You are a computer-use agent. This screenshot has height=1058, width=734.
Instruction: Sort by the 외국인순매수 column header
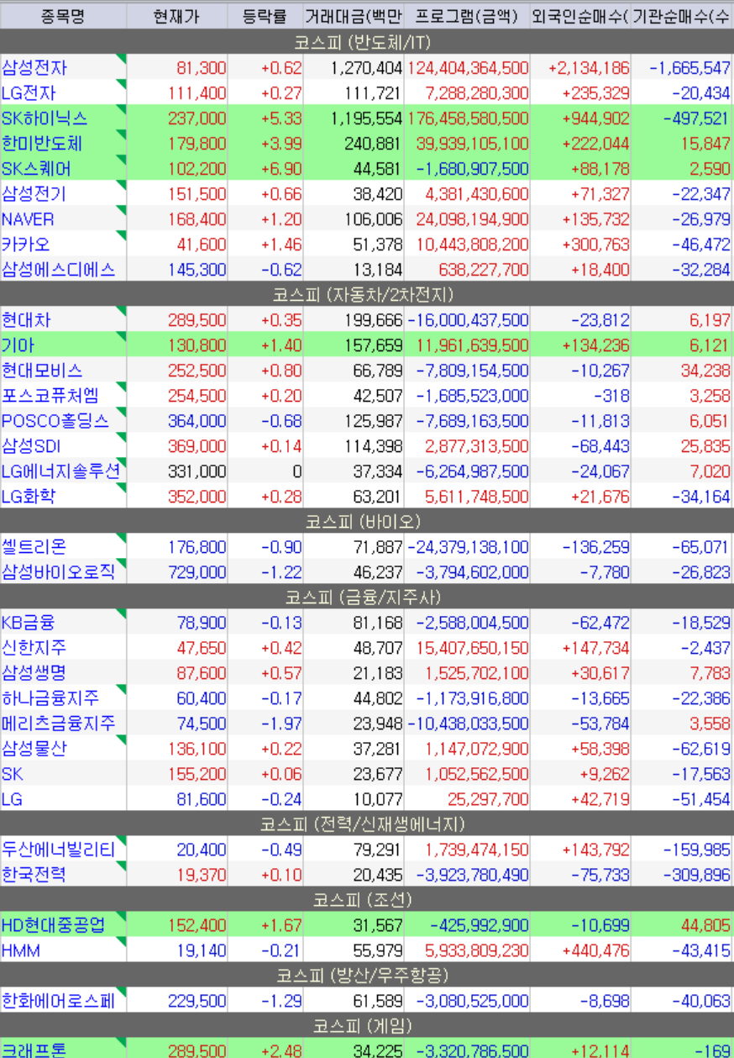tap(580, 16)
